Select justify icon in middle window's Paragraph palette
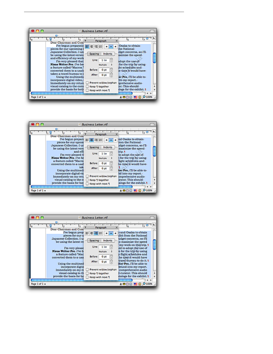The image size is (273, 354). tap(101, 140)
